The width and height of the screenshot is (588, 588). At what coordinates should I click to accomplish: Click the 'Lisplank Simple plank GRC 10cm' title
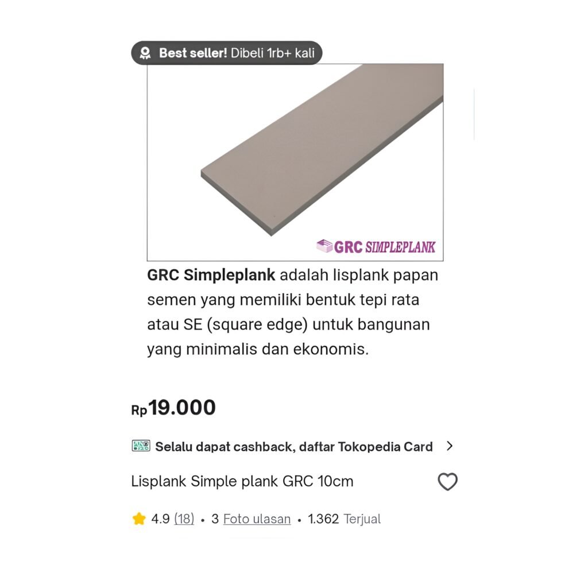click(x=242, y=481)
